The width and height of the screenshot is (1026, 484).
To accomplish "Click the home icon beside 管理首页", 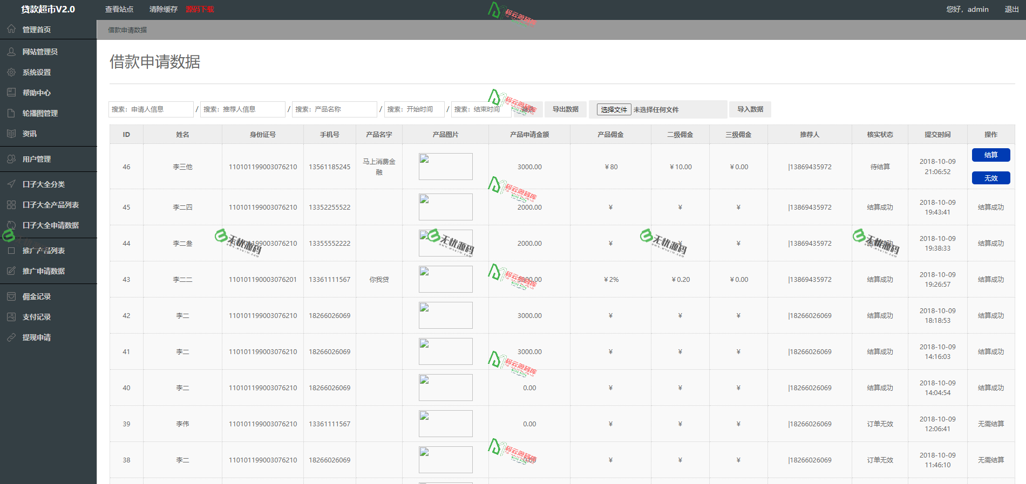I will point(11,29).
